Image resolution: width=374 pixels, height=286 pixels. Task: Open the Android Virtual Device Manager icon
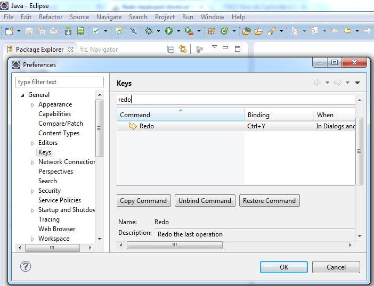[x=80, y=31]
